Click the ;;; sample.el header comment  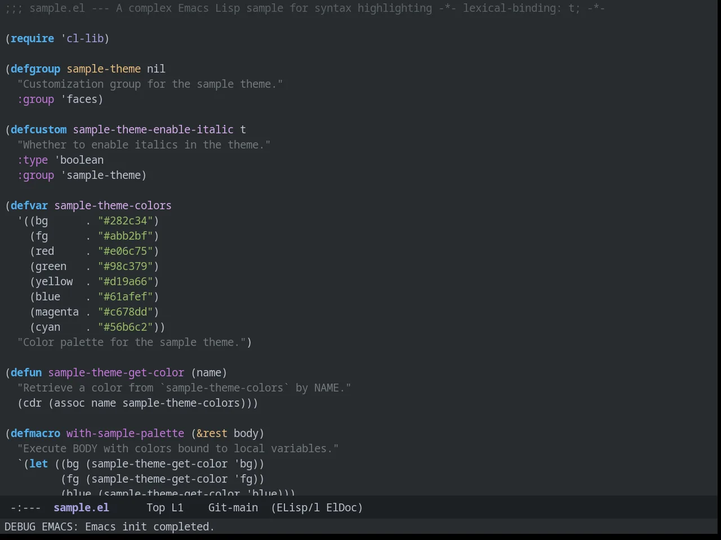304,8
